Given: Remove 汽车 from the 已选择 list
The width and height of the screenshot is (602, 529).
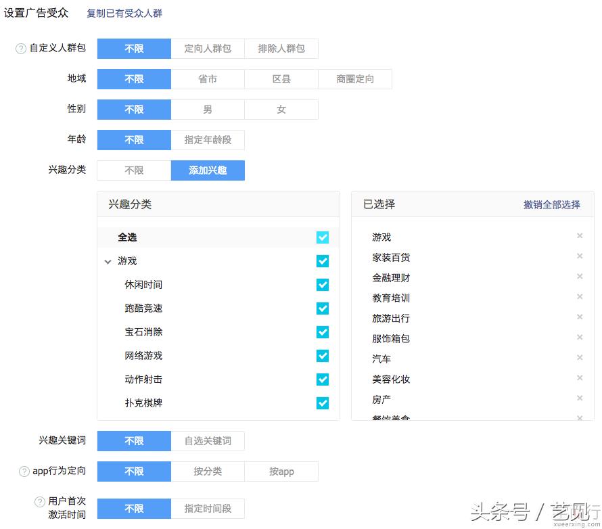Looking at the screenshot, I should point(580,358).
